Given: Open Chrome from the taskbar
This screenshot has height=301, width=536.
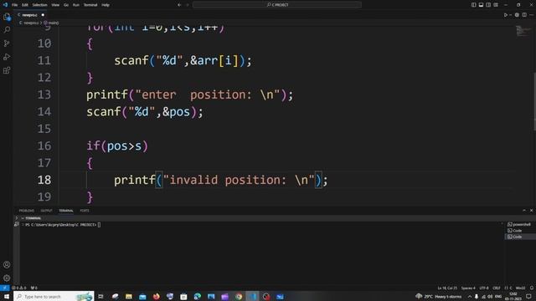Looking at the screenshot, I should [x=239, y=296].
